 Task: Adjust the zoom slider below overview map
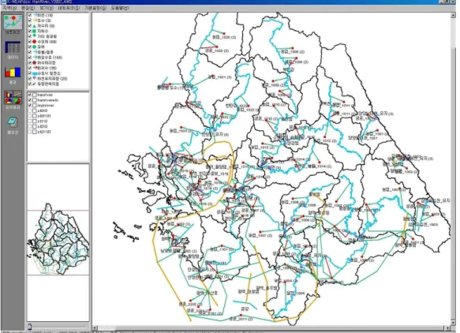pyautogui.click(x=30, y=327)
